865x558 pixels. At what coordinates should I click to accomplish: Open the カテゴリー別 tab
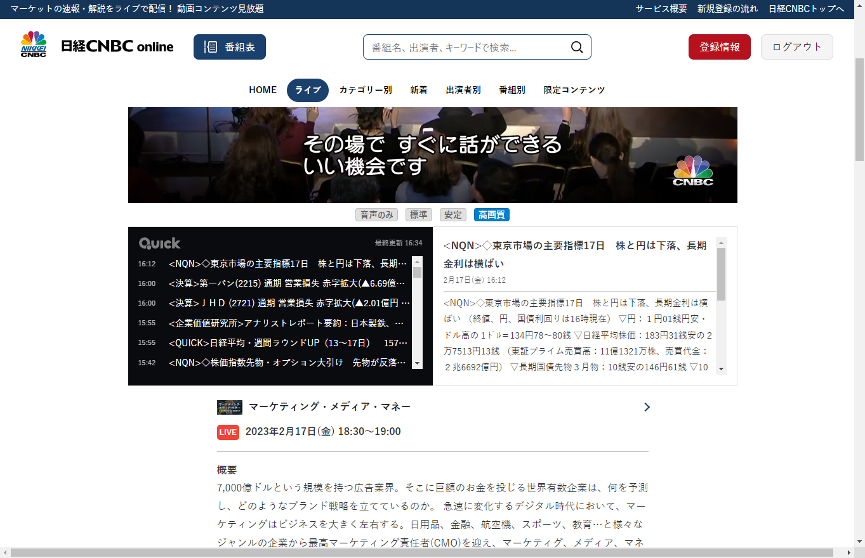(366, 90)
